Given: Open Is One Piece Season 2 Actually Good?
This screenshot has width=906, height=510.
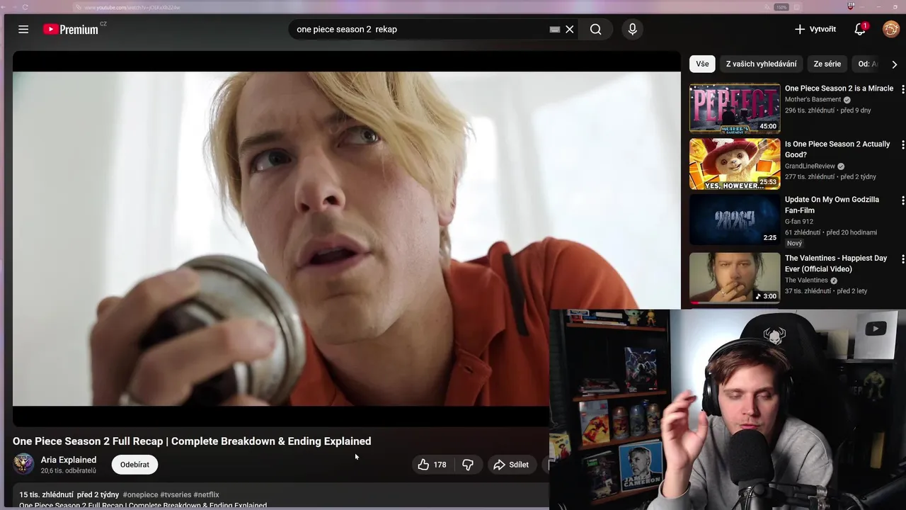Looking at the screenshot, I should pyautogui.click(x=837, y=149).
